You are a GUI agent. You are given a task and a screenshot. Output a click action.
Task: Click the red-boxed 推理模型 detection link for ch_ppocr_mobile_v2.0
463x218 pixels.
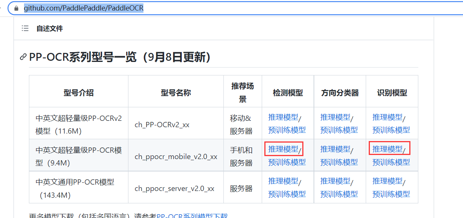[282, 149]
